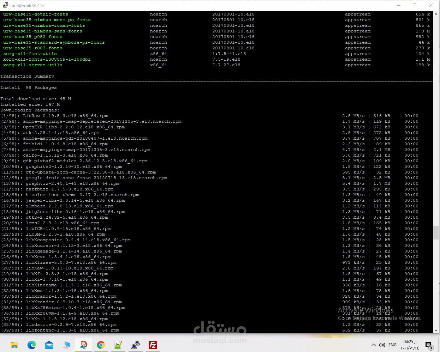Switch to Google Chrome in the taskbar

pos(101,345)
